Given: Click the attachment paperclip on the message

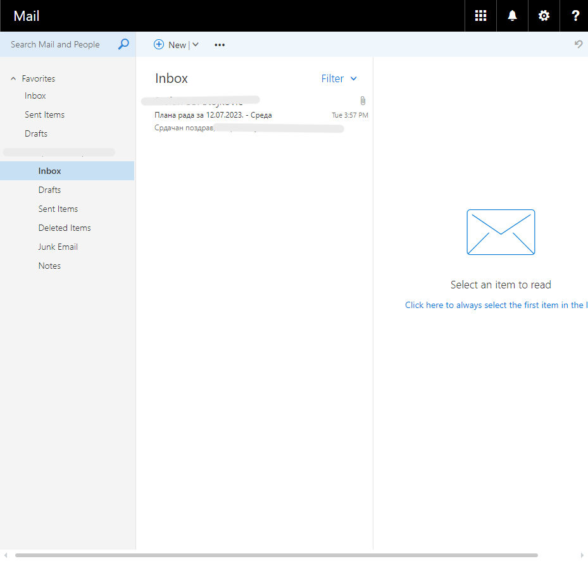Looking at the screenshot, I should [x=363, y=101].
